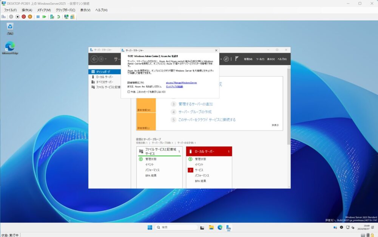Click the red Shut Down VM icon

24,17
